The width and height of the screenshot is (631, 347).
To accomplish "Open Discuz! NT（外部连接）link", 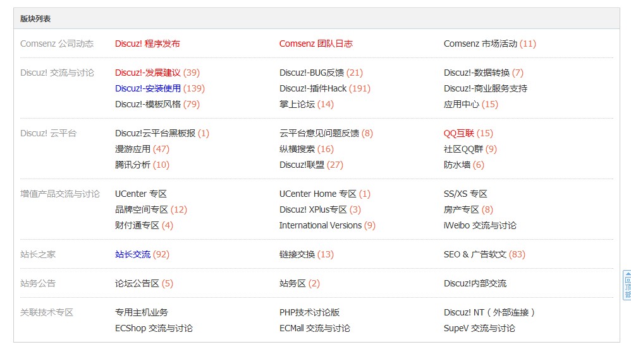I will pos(489,312).
